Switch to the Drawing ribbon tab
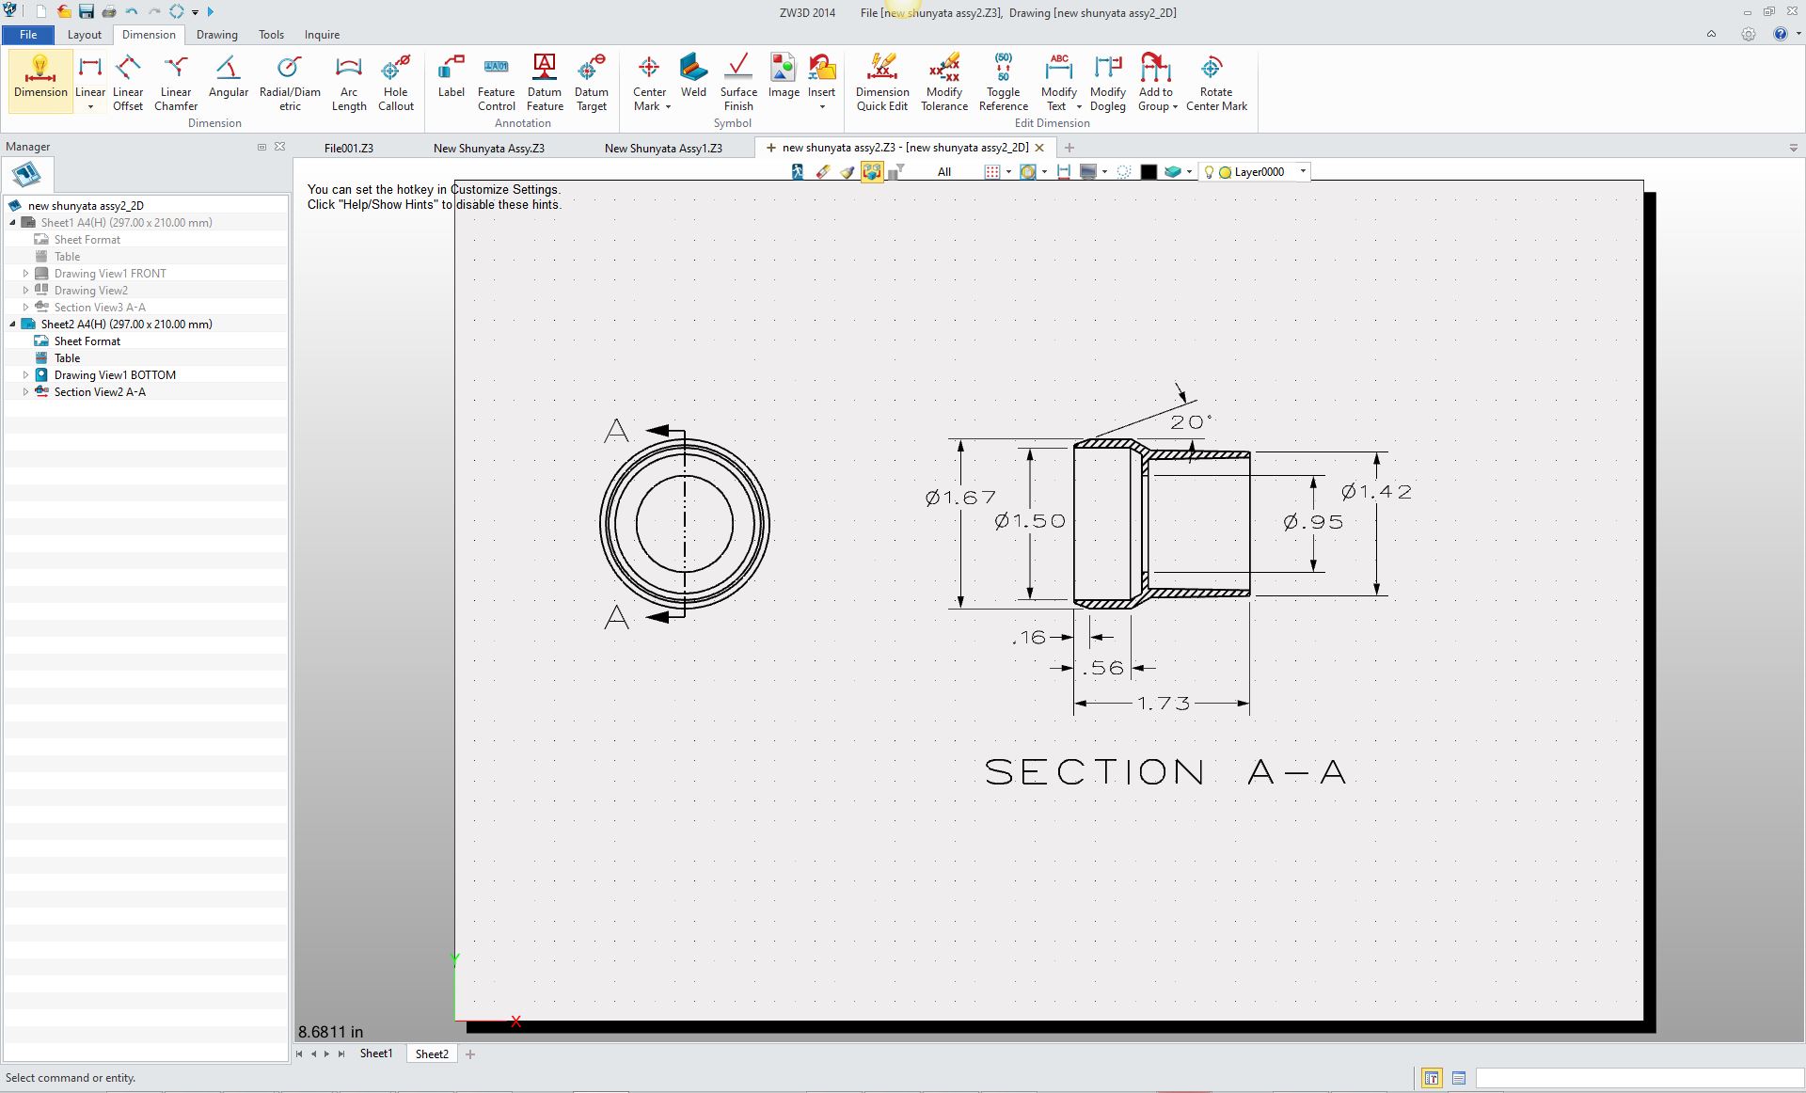 [x=216, y=35]
